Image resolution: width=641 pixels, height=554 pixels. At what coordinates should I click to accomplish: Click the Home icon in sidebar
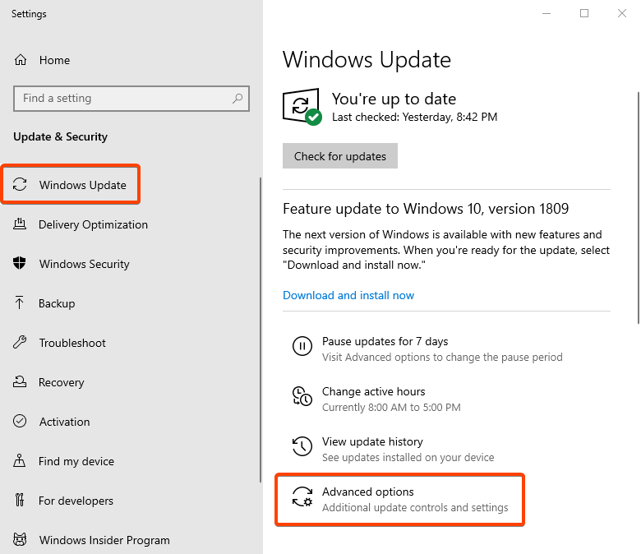click(x=21, y=60)
